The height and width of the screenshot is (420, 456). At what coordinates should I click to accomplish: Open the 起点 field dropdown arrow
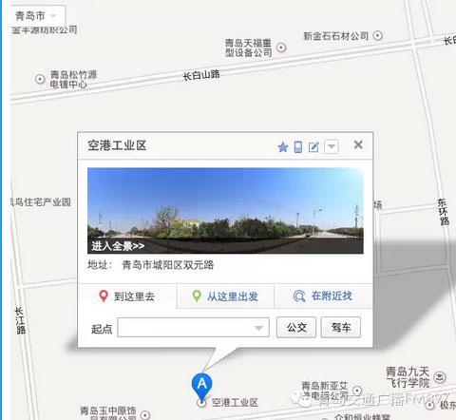pyautogui.click(x=259, y=328)
